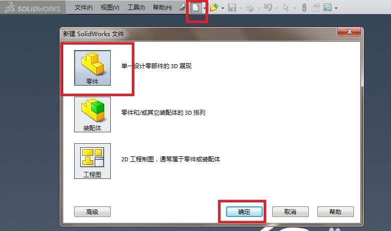Click the Open file folder icon
391x231 pixels.
click(214, 8)
